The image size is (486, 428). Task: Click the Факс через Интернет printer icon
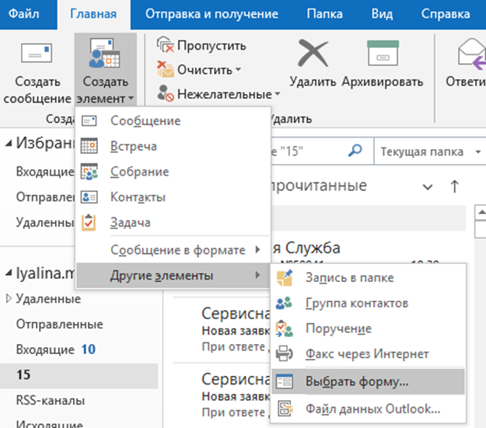coord(284,353)
